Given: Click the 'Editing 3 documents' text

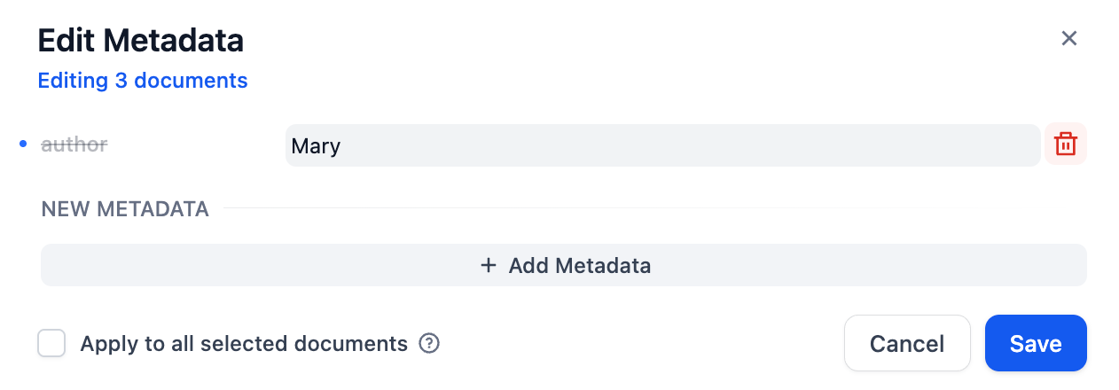Looking at the screenshot, I should [143, 81].
